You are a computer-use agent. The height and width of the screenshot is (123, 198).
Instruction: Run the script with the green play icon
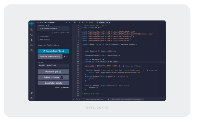75,22
